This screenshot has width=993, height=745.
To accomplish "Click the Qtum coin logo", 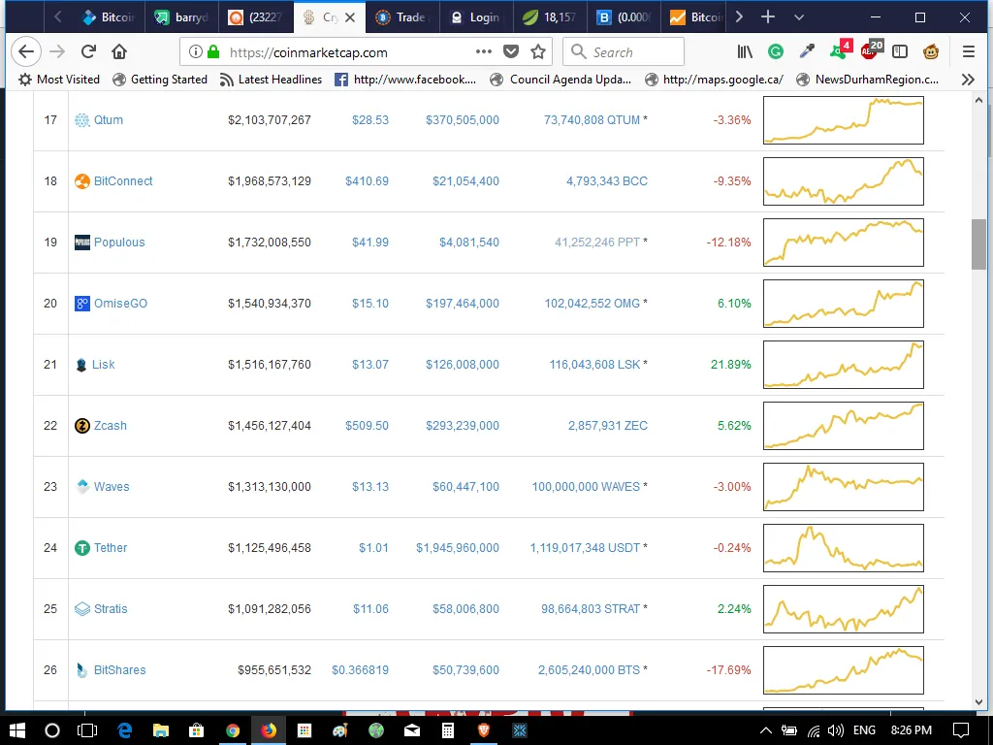I will point(82,119).
